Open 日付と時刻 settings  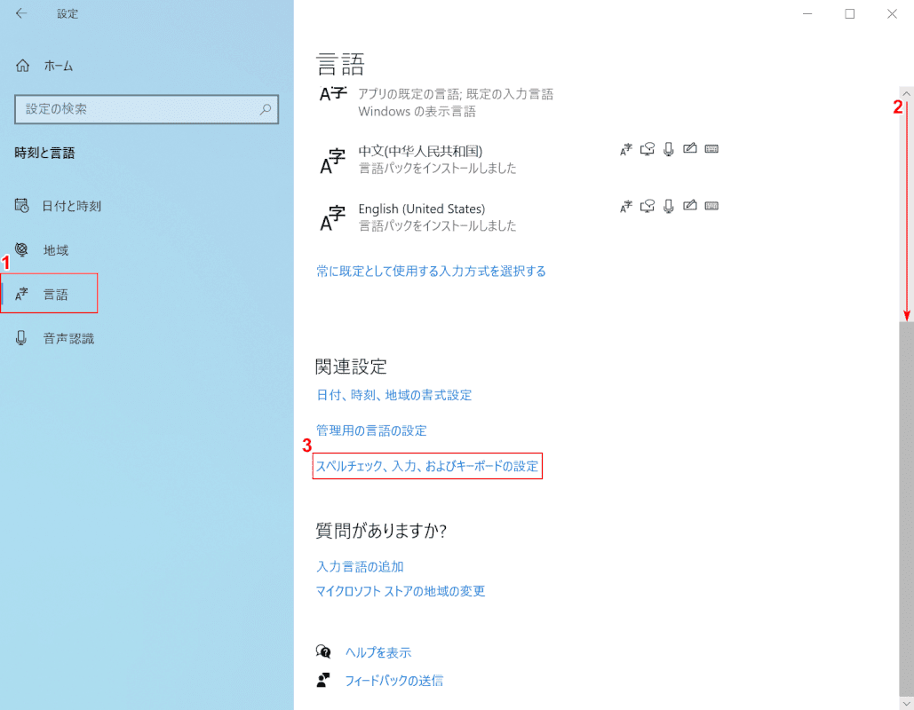(x=72, y=206)
